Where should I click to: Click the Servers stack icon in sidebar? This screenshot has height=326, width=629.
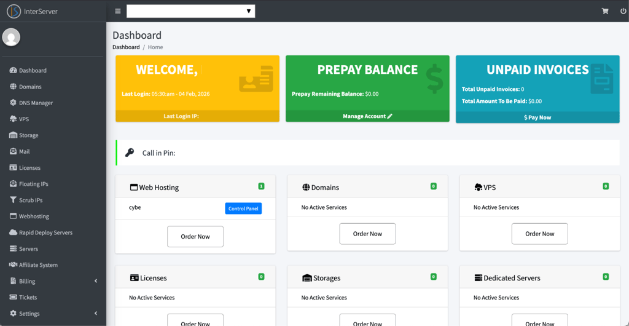[x=13, y=249]
